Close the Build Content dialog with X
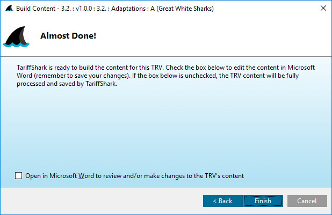The height and width of the screenshot is (215, 332). coord(323,8)
